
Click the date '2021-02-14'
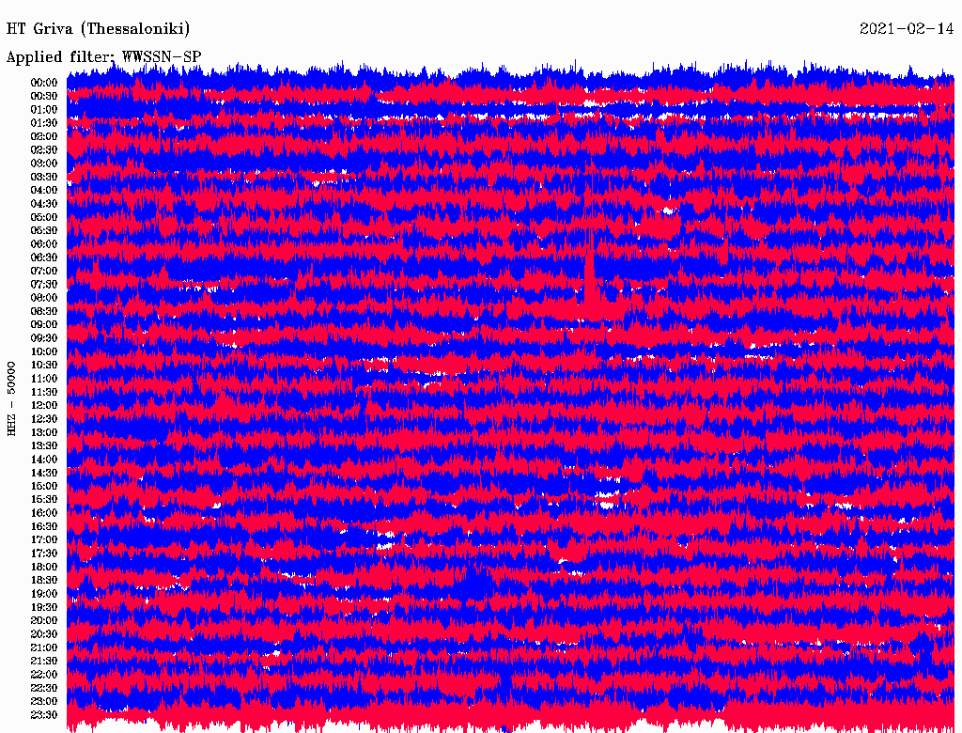(x=907, y=29)
